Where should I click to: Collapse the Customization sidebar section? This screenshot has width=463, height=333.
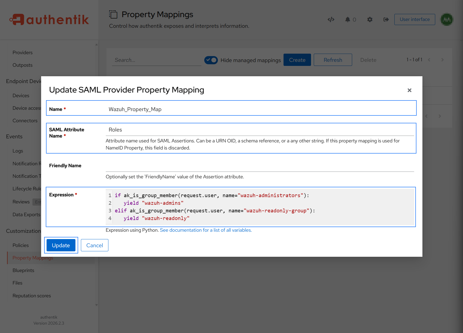[23, 231]
